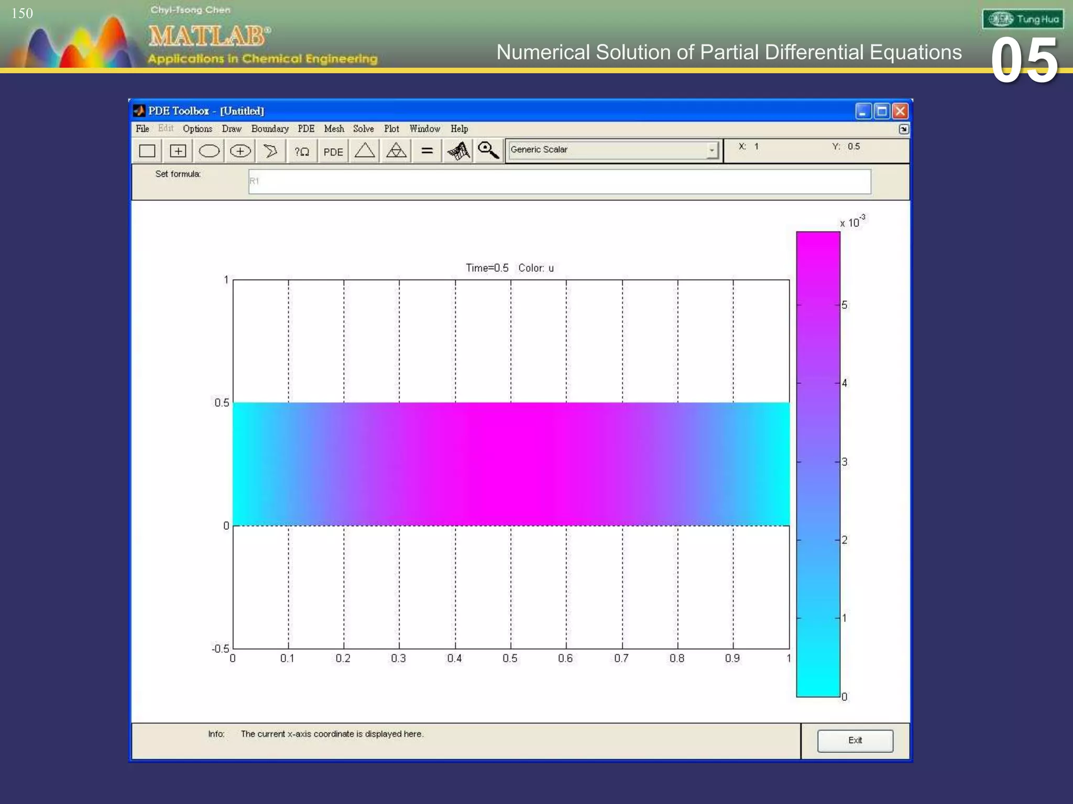Initialize the triangular mesh
Screen dimensions: 1073x804
365,151
